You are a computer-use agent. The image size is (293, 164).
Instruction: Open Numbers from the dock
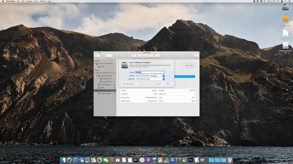[x=166, y=160]
